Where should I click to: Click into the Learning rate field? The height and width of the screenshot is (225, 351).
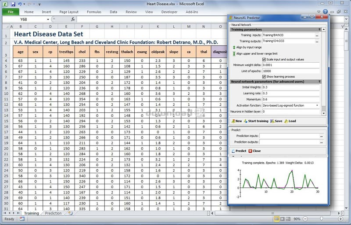click(x=291, y=93)
